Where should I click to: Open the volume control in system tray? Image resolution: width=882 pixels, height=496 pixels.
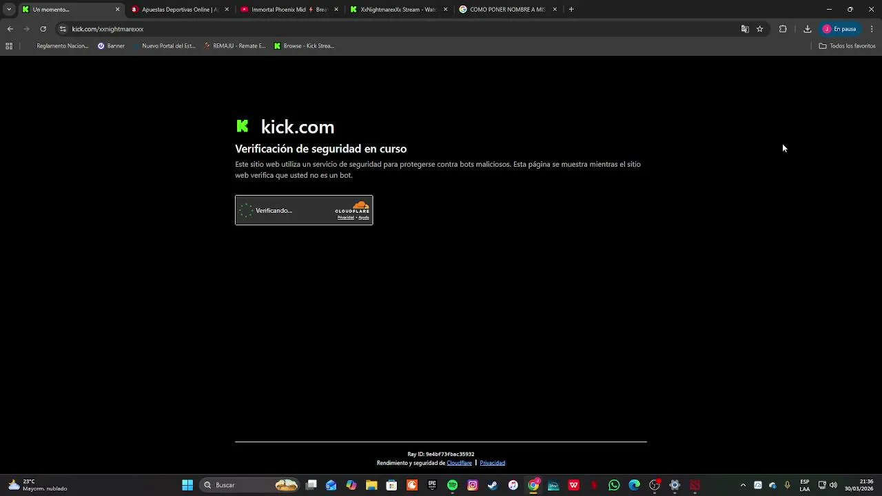[x=833, y=485]
